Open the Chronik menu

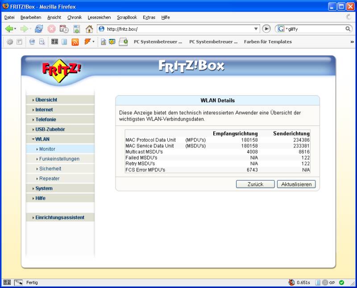coord(75,17)
